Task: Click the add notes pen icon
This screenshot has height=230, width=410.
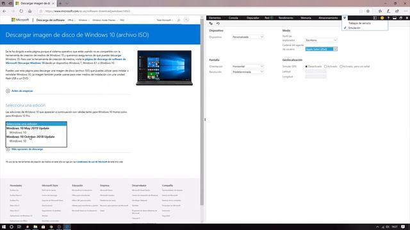Action: pos(389,11)
